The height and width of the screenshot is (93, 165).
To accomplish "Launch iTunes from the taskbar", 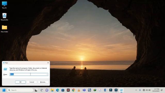I will point(100,90).
